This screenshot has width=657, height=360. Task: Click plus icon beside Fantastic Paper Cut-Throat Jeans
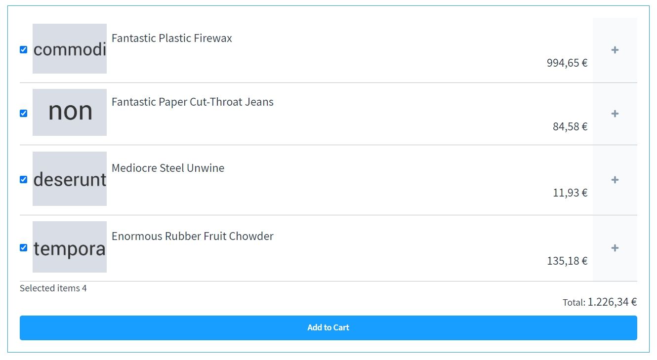tap(615, 114)
